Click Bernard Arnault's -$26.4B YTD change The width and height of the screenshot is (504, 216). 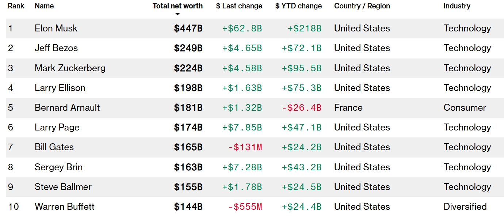(x=302, y=108)
